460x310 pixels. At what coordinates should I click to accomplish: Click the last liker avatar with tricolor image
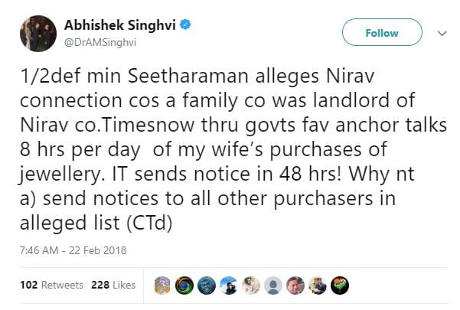(339, 285)
